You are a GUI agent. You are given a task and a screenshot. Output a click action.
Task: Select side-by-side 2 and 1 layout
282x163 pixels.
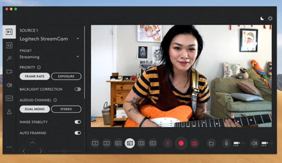tap(153, 143)
